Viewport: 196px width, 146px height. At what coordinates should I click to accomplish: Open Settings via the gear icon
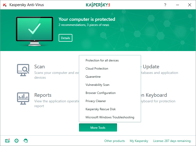tap(17, 141)
